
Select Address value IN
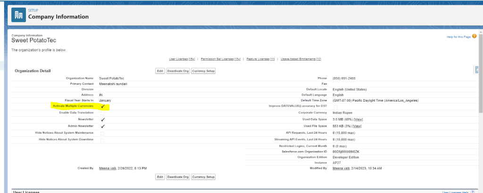click(100, 95)
